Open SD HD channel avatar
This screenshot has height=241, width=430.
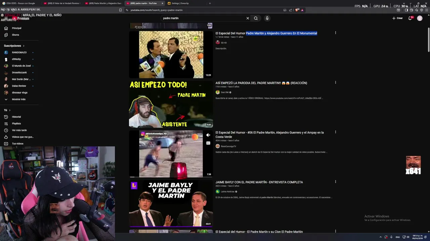tap(218, 43)
